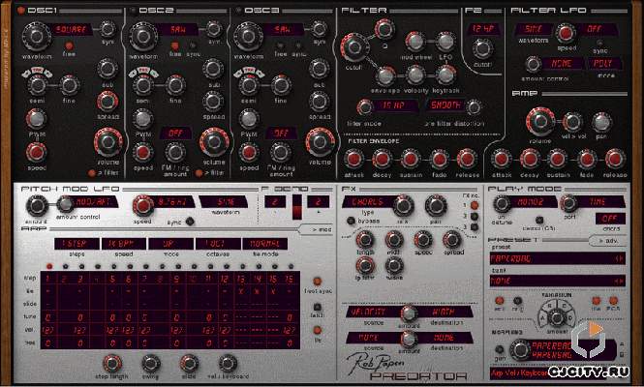This screenshot has width=644, height=387.
Task: Open the play mode MONO2 display
Action: click(533, 202)
